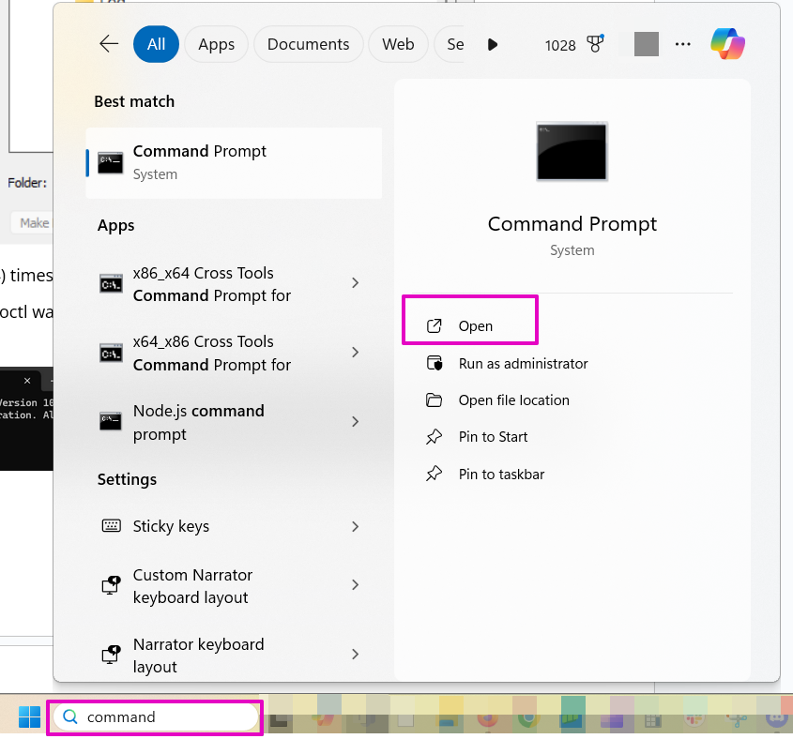Image resolution: width=793 pixels, height=739 pixels.
Task: Open the Windows Start button
Action: coord(29,716)
